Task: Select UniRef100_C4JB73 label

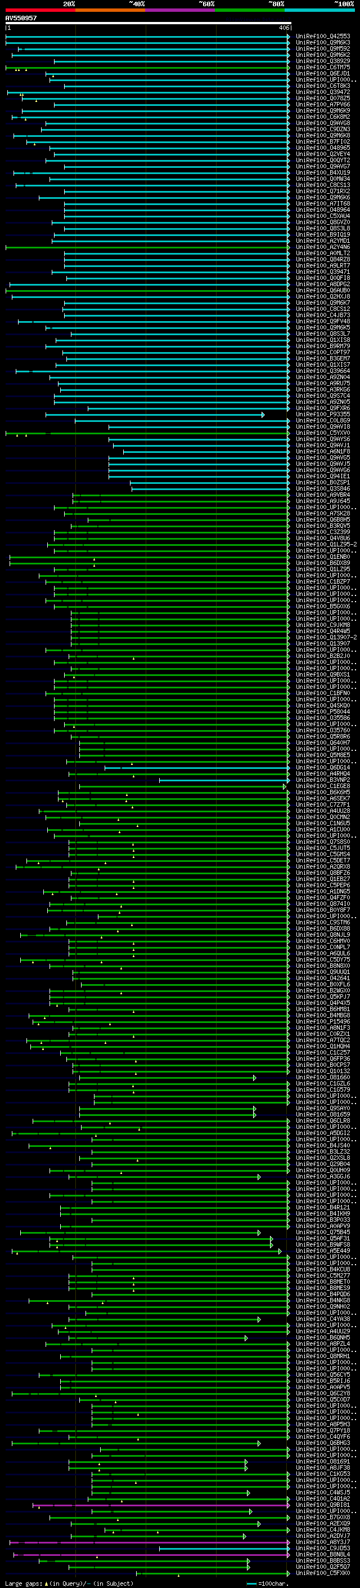Action: pyautogui.click(x=323, y=315)
